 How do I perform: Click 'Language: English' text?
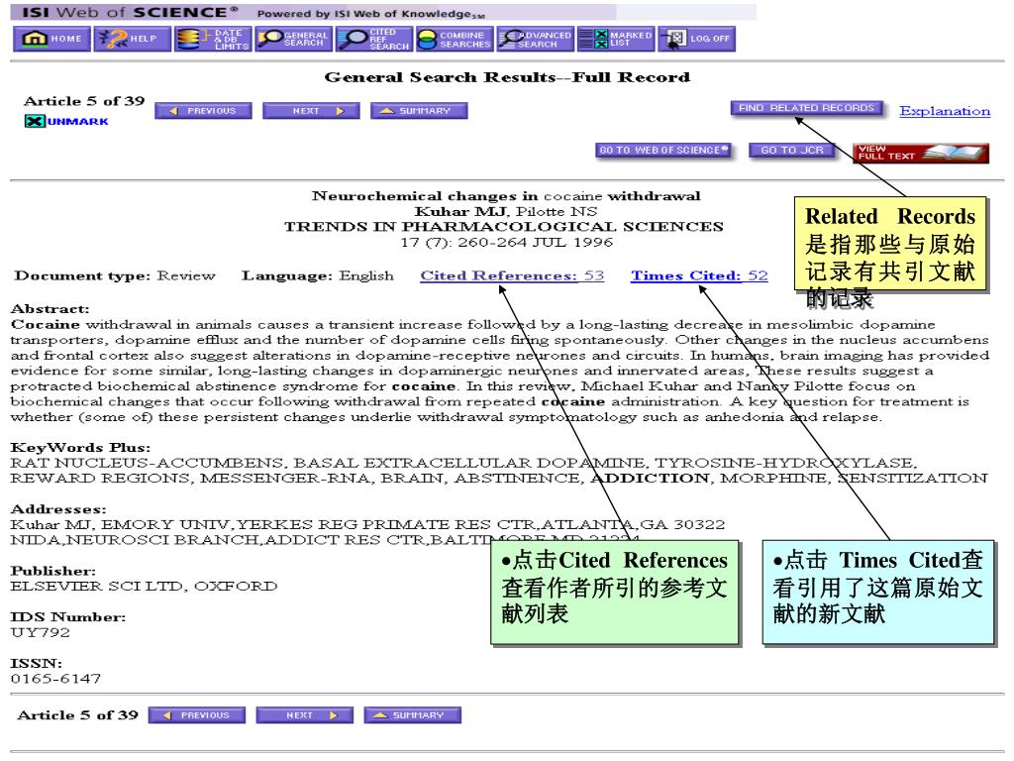(318, 275)
